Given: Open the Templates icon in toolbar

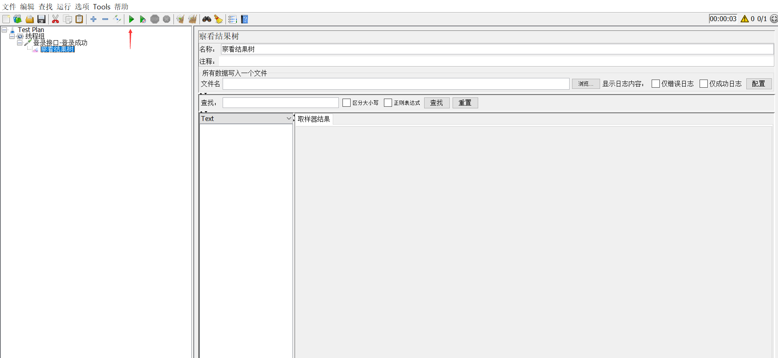Looking at the screenshot, I should click(17, 19).
